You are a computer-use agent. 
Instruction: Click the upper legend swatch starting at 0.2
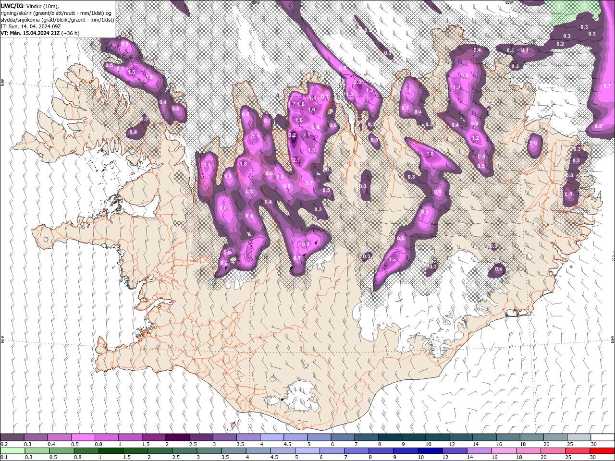pos(12,437)
